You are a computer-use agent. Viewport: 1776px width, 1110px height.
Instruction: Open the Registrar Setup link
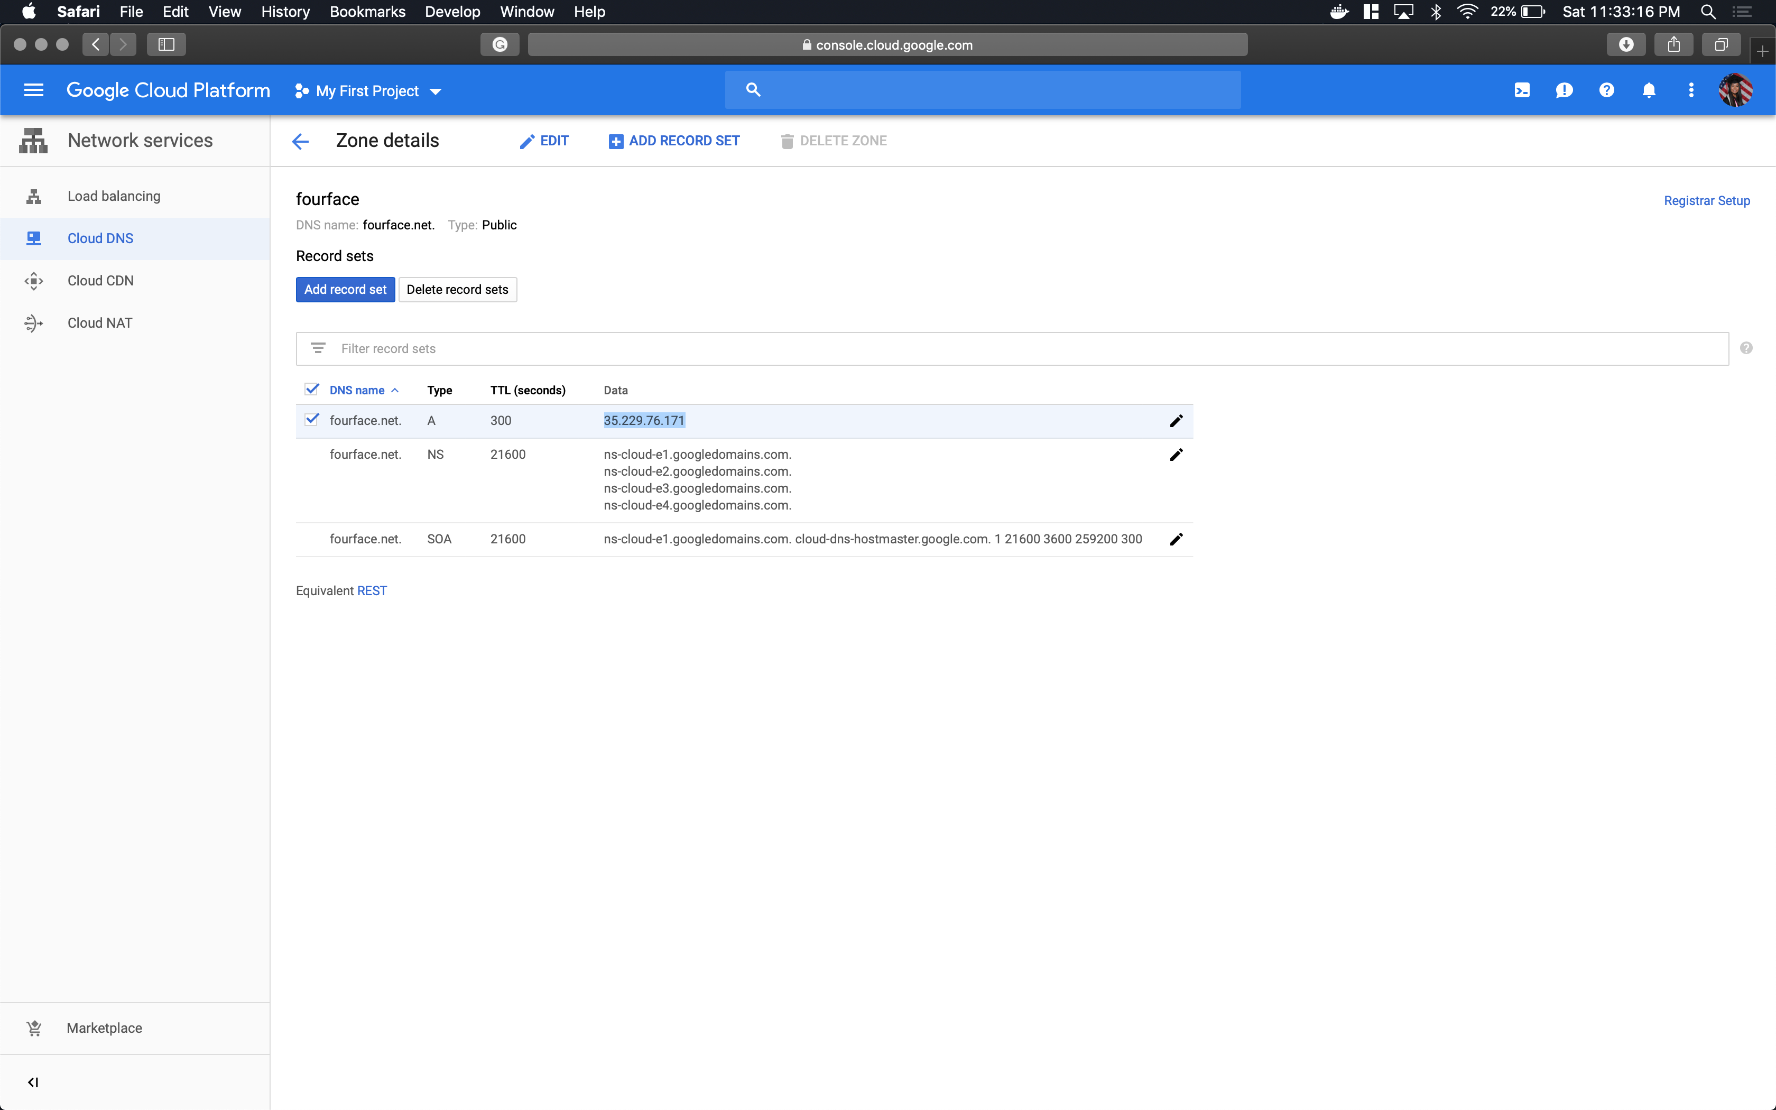(x=1706, y=200)
